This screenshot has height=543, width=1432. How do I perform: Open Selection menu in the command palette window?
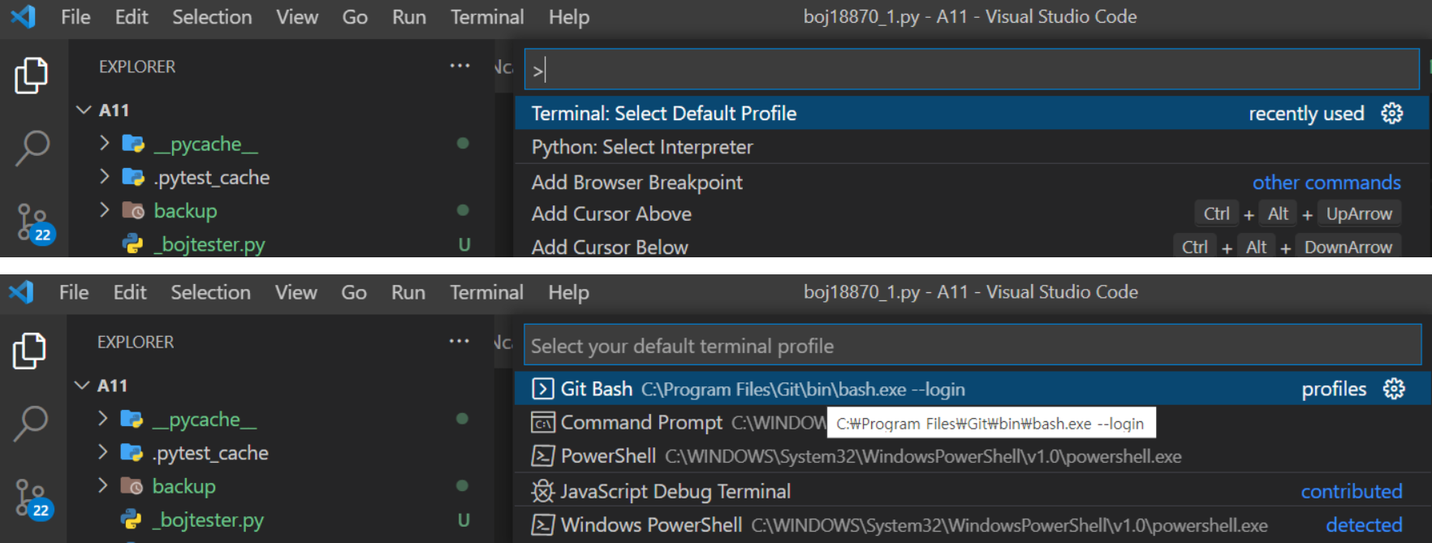pyautogui.click(x=212, y=17)
